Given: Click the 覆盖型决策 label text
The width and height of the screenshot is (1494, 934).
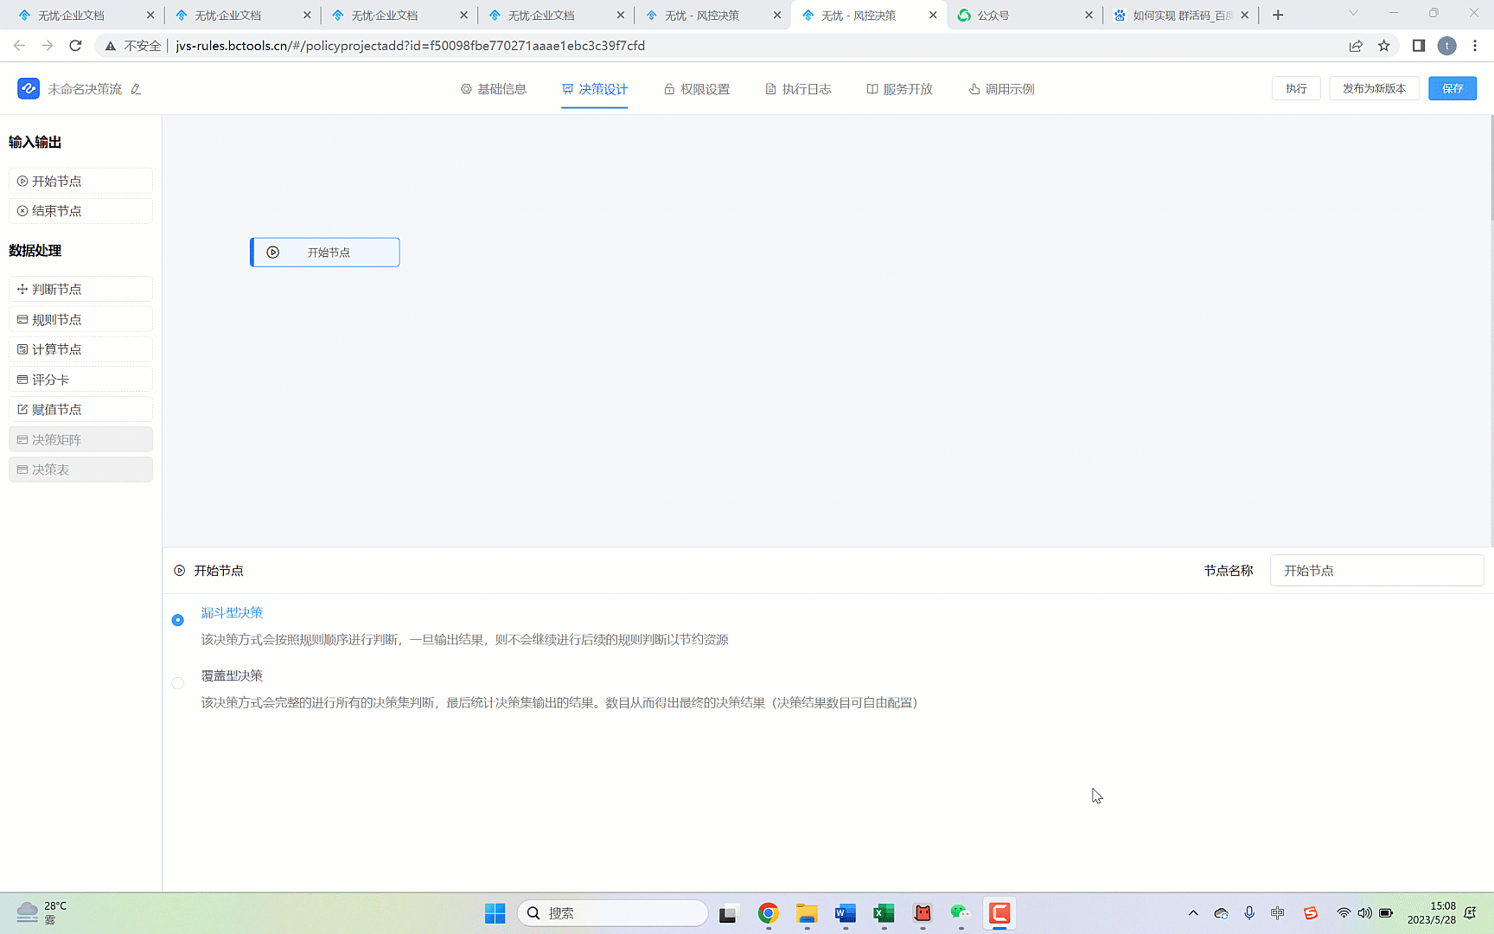Looking at the screenshot, I should [x=232, y=675].
